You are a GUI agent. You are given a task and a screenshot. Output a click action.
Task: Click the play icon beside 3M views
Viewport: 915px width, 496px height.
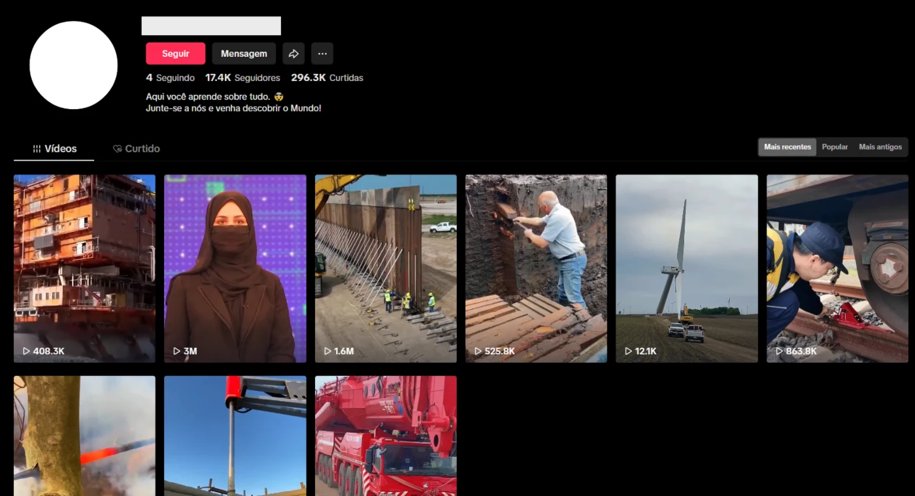click(177, 351)
